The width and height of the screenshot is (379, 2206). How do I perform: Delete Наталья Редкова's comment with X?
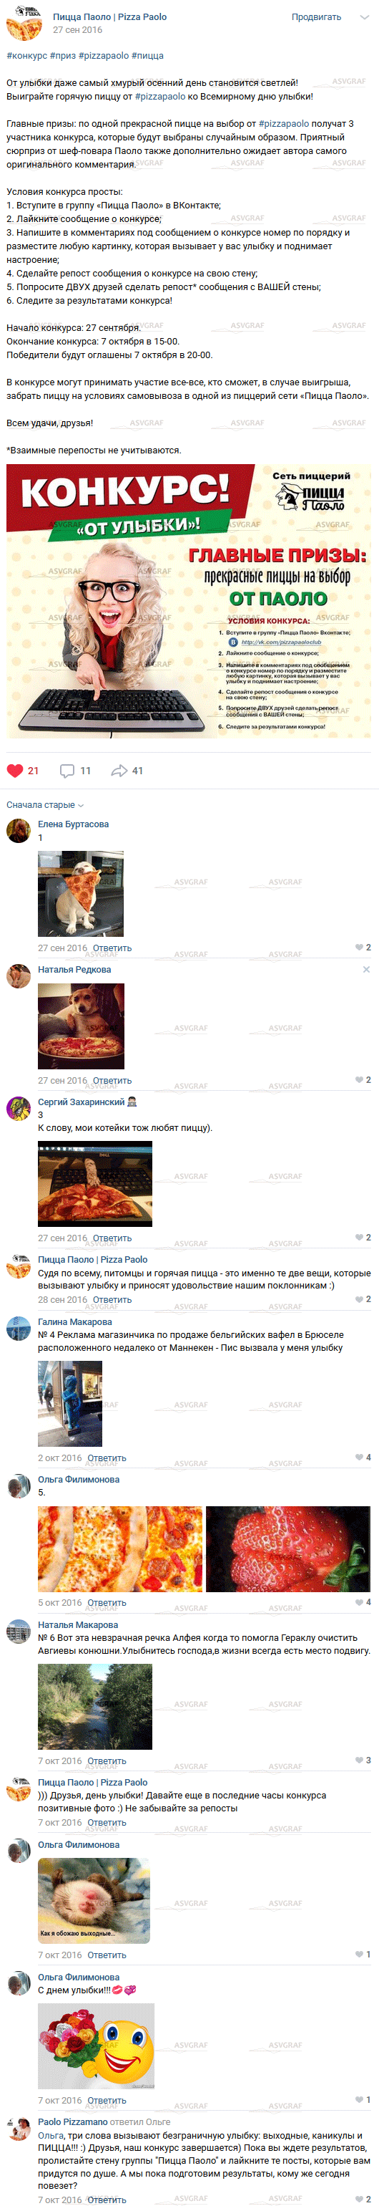366,969
